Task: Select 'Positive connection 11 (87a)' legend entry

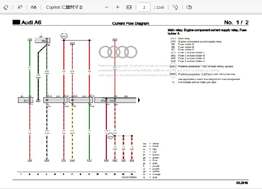Action: [207, 74]
